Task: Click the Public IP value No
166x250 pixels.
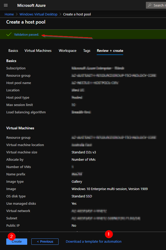Action: (x=74, y=225)
